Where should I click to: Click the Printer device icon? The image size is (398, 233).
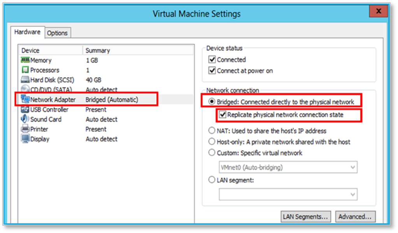[x=25, y=129]
